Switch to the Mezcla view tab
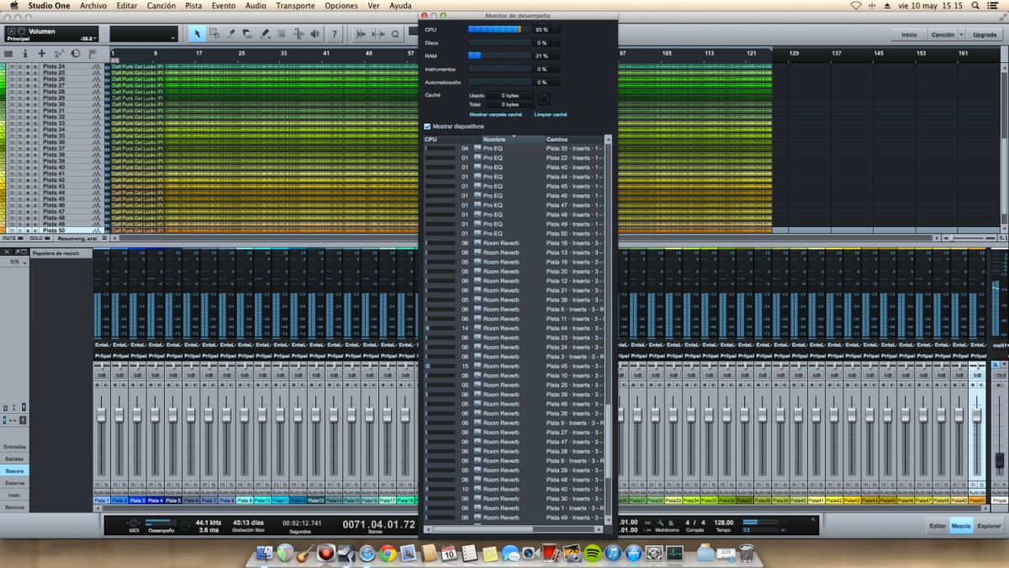Viewport: 1009px width, 568px height. coord(961,526)
